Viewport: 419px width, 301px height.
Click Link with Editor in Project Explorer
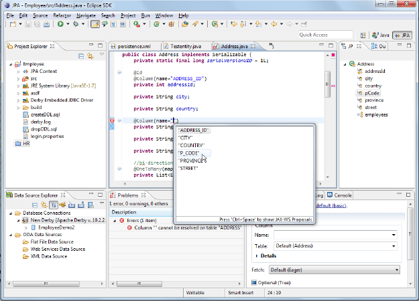pyautogui.click(x=91, y=56)
